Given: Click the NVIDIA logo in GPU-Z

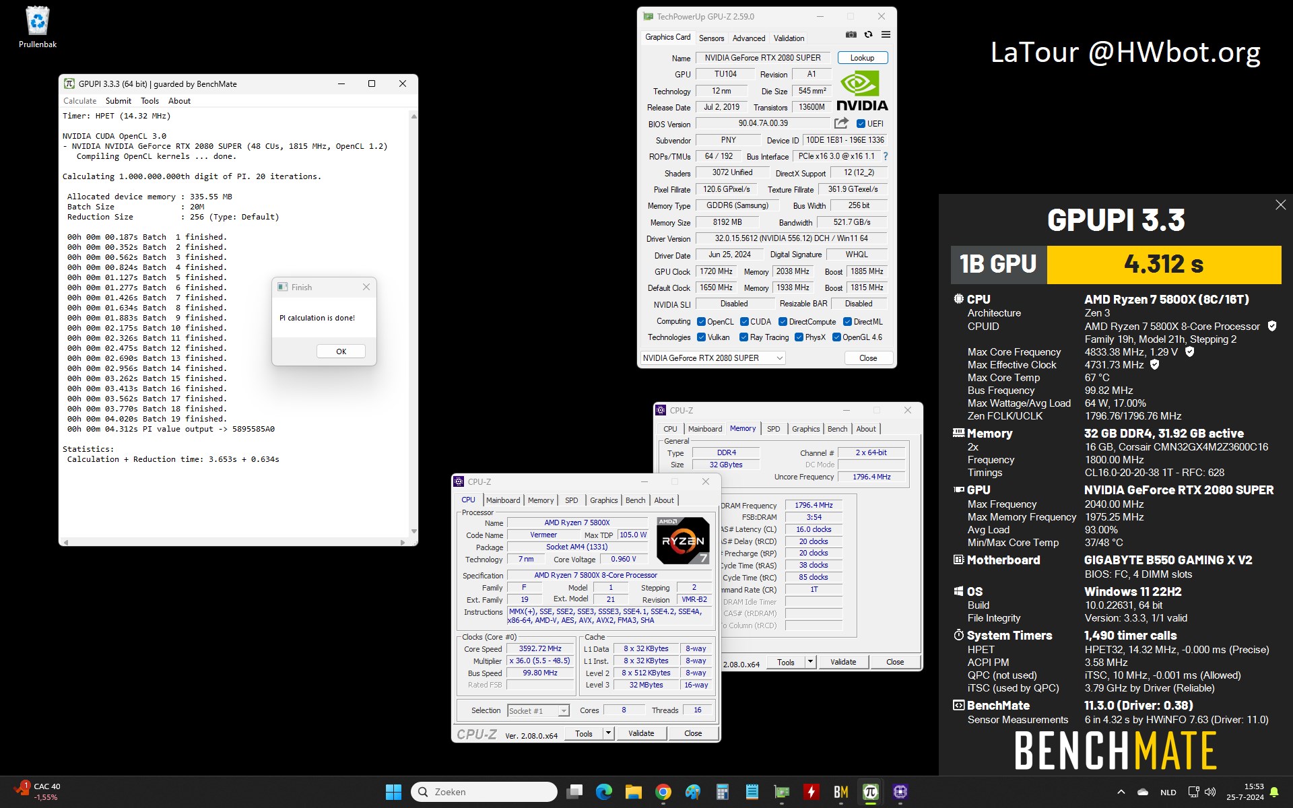Looking at the screenshot, I should coord(861,91).
